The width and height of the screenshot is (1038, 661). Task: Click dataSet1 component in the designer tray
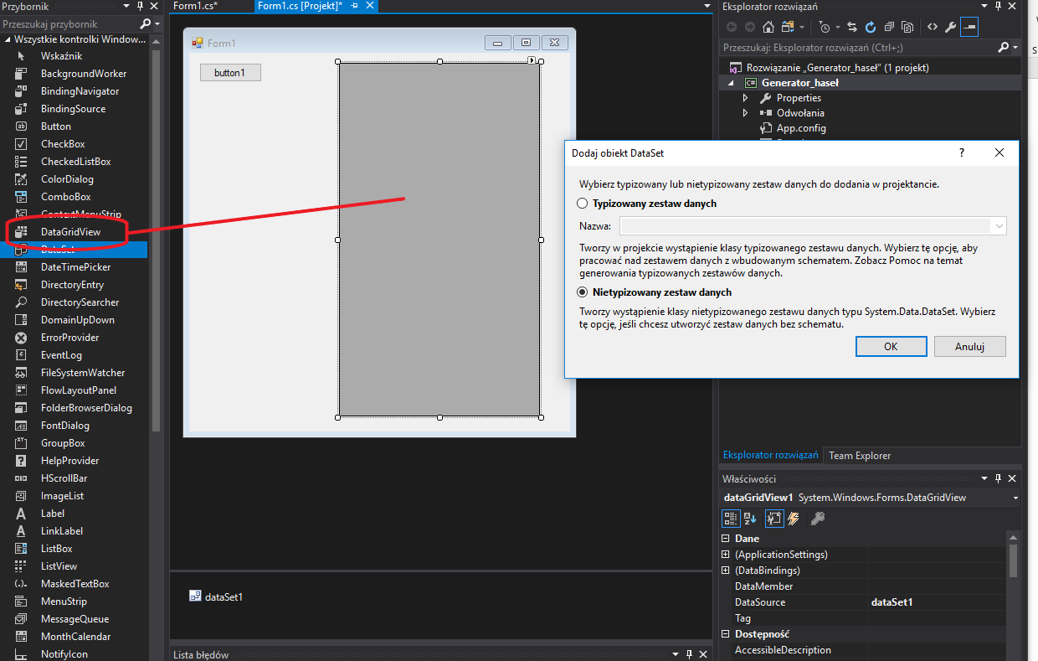tap(216, 597)
